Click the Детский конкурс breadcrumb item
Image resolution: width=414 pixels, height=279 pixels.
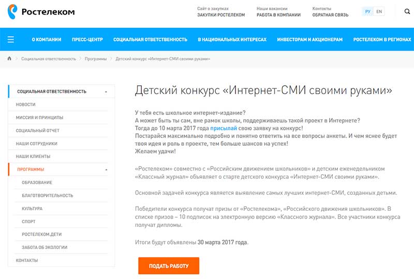162,59
